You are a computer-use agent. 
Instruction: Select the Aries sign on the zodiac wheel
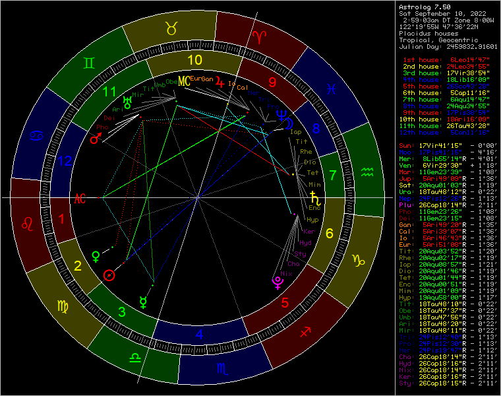click(x=263, y=38)
